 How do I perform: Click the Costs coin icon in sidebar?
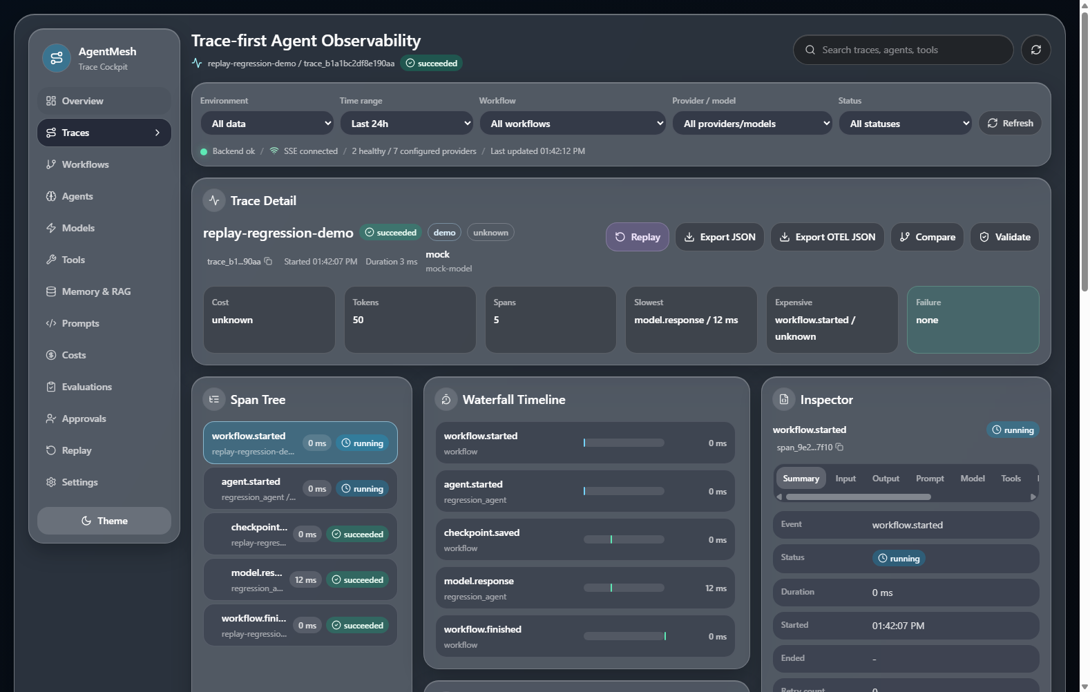[x=51, y=355]
